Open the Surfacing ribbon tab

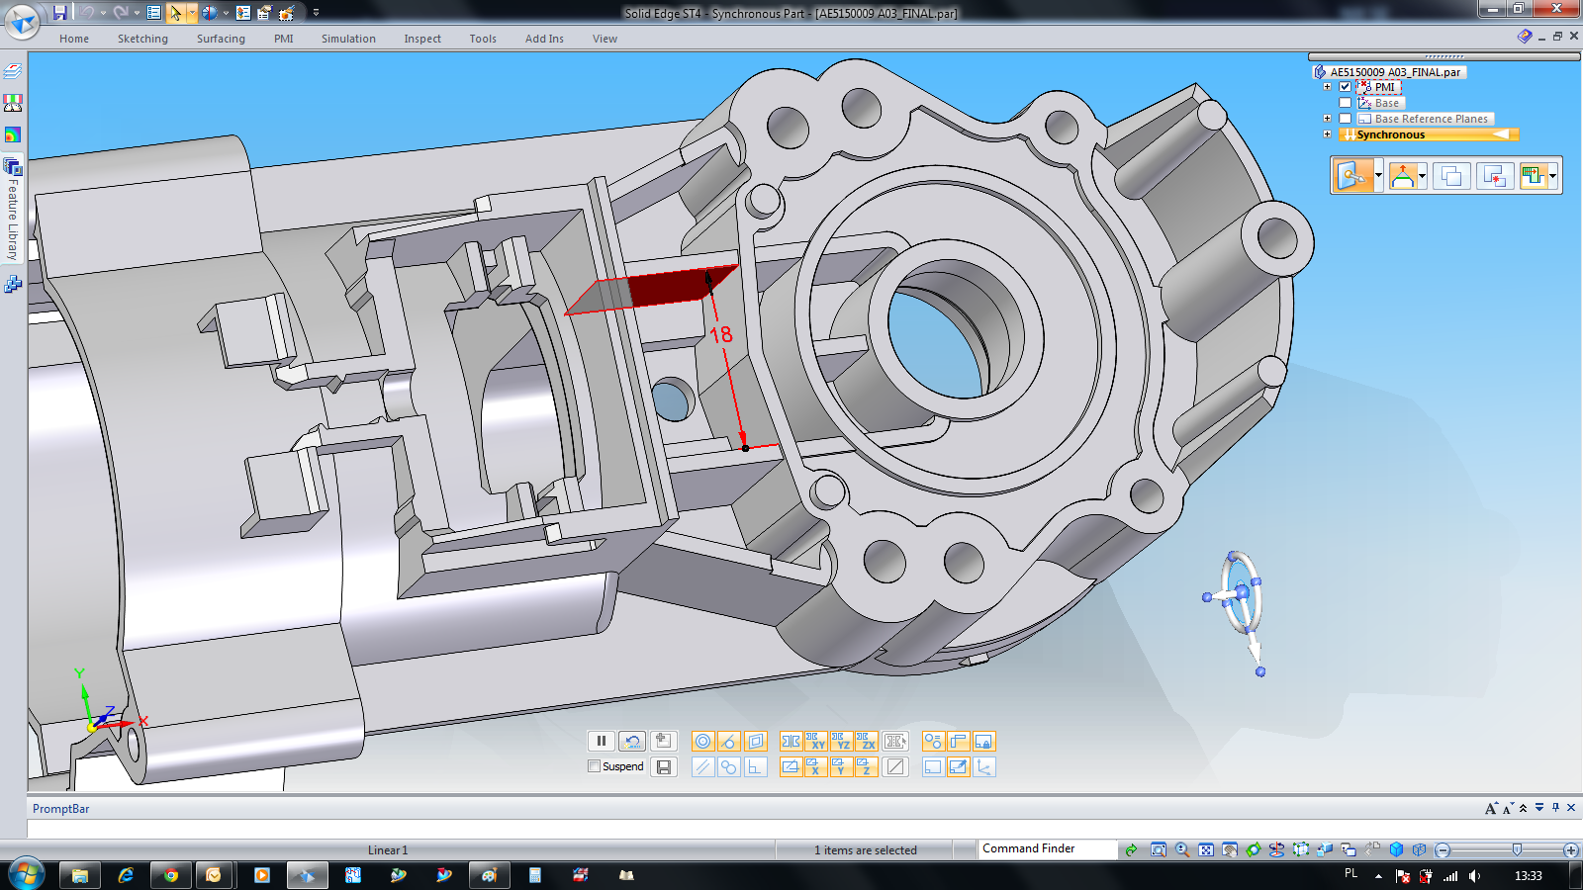pyautogui.click(x=221, y=39)
